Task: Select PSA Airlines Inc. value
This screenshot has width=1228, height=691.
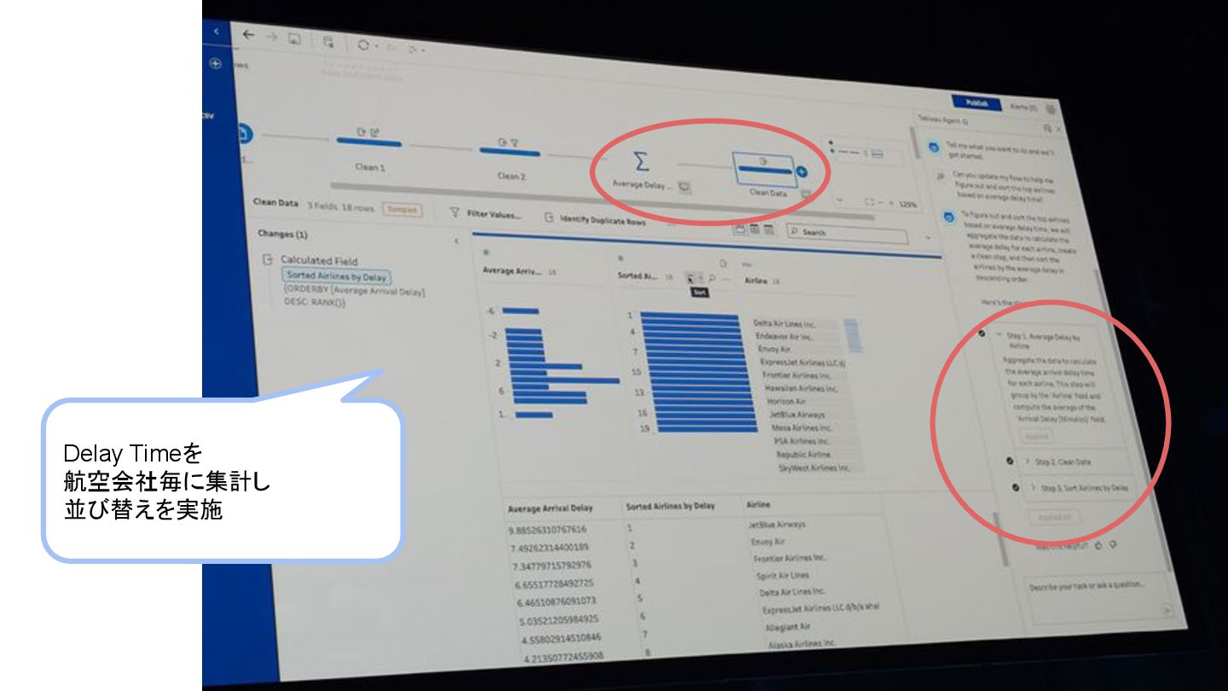Action: pos(802,441)
